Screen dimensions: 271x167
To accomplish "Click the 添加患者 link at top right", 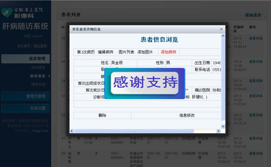I will coord(253,15).
